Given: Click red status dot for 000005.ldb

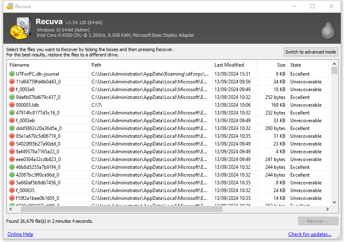Looking at the screenshot, I should [x=12, y=105].
